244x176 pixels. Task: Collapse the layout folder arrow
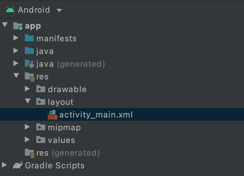coord(27,102)
